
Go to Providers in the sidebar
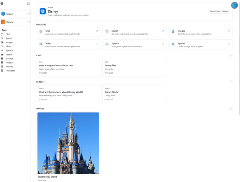10,71
